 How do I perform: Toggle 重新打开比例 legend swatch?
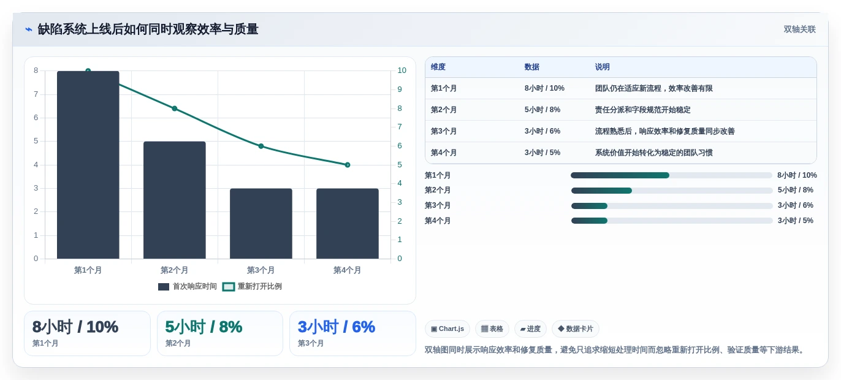229,286
